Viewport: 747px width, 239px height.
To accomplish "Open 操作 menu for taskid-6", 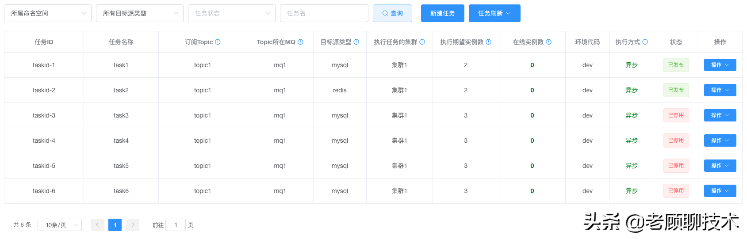I will pyautogui.click(x=720, y=191).
